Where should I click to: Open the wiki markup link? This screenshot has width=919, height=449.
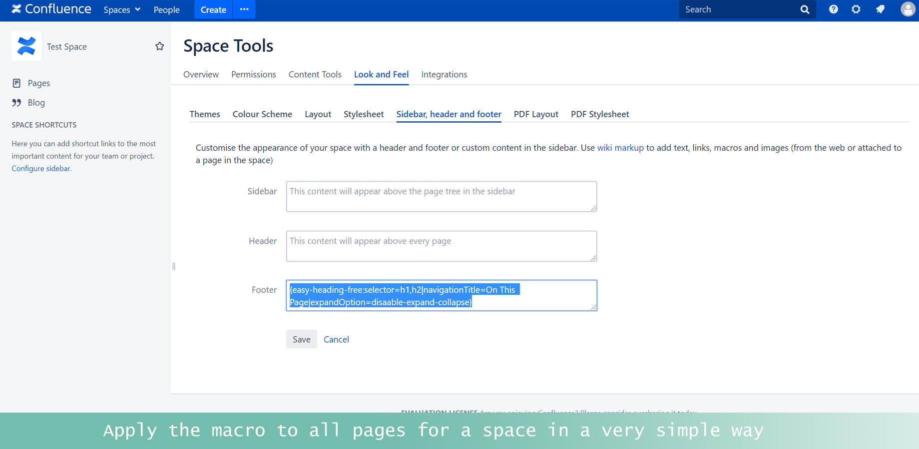(620, 148)
